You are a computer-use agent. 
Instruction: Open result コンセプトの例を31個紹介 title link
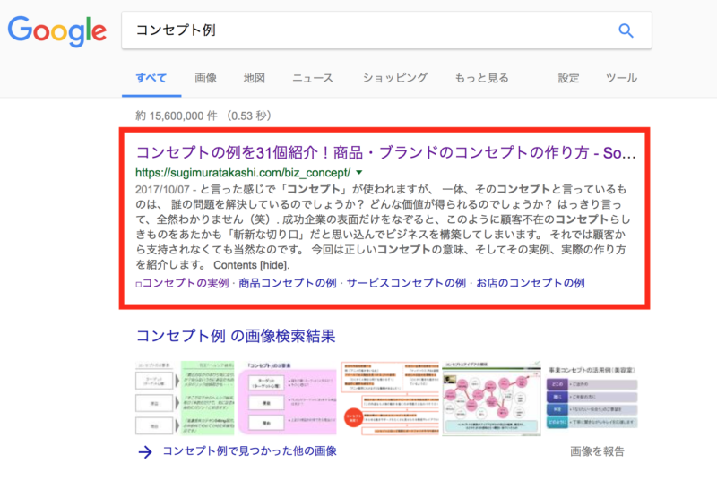385,152
